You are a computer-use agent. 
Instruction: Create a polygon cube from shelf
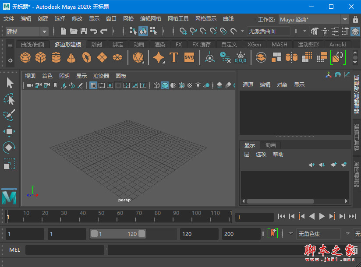point(41,58)
